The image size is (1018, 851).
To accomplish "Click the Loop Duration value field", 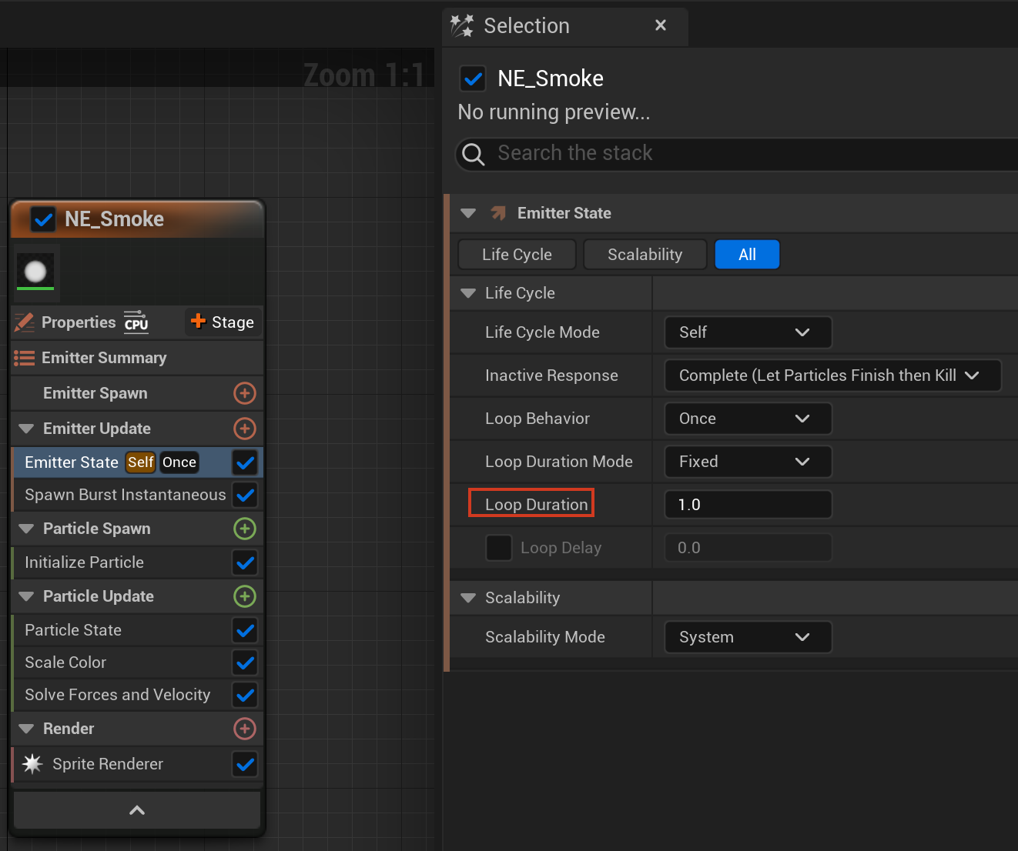I will tap(748, 505).
